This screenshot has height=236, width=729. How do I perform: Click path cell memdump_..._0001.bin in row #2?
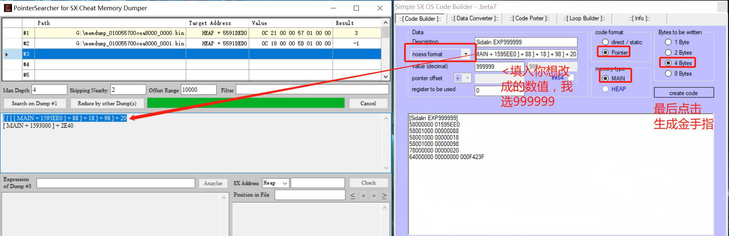pos(110,43)
